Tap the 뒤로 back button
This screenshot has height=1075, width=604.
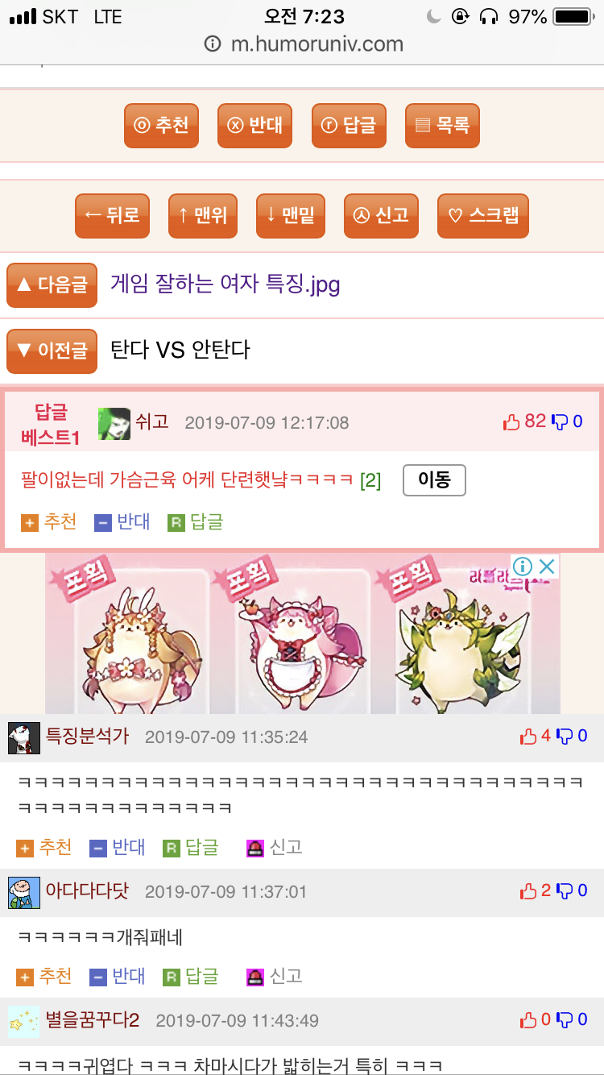tap(112, 216)
